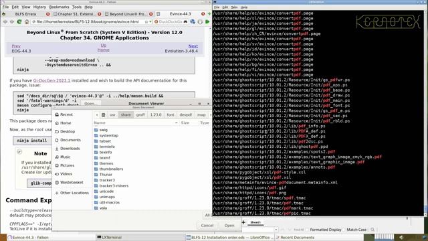Open the Falkon Tools menu
This screenshot has height=241, width=428.
click(x=77, y=7)
